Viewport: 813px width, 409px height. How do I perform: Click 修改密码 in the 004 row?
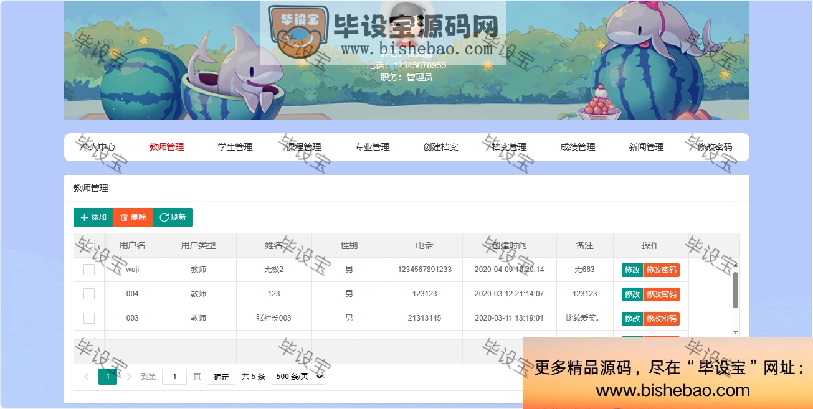pos(662,294)
